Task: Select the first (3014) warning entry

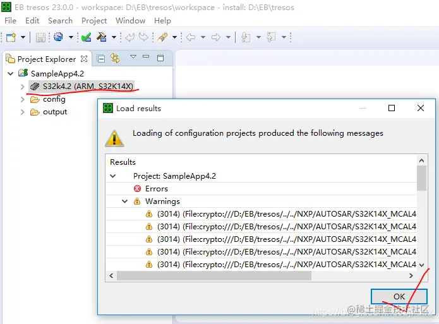Action: [x=262, y=214]
